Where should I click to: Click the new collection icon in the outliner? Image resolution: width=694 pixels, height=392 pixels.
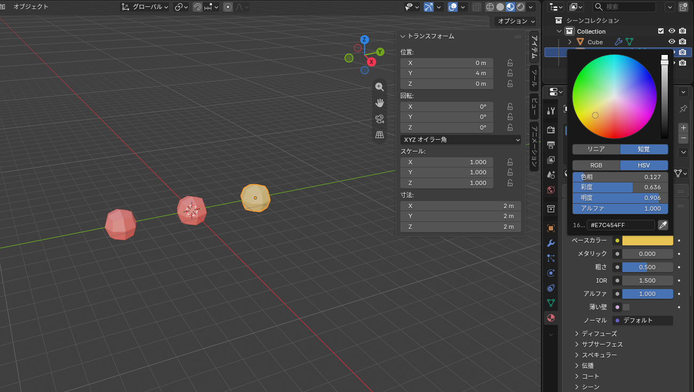(x=683, y=7)
